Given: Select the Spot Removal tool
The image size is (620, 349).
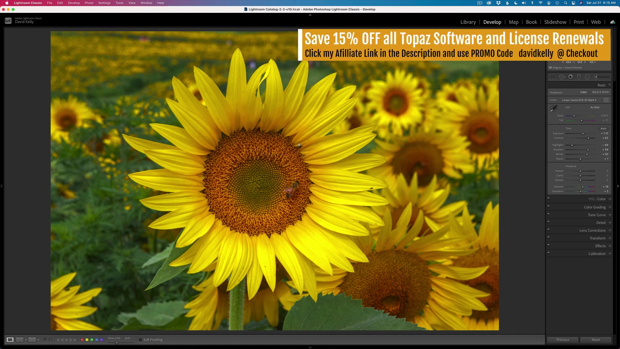Looking at the screenshot, I should coord(562,77).
